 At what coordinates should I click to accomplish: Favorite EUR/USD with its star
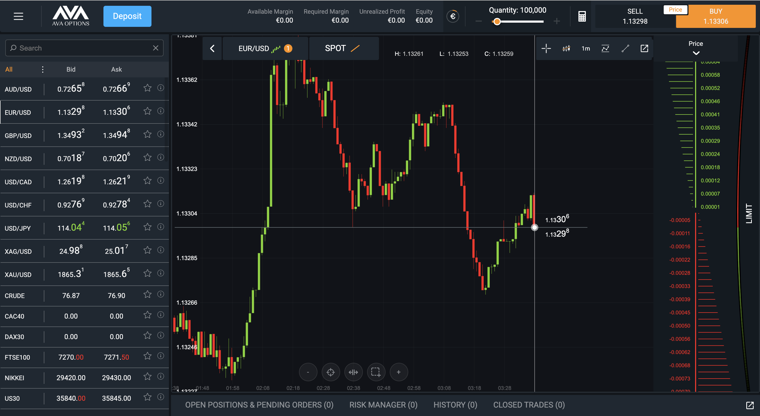pyautogui.click(x=148, y=111)
